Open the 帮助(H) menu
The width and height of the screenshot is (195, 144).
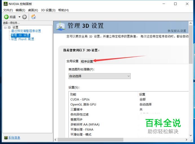[63, 10]
